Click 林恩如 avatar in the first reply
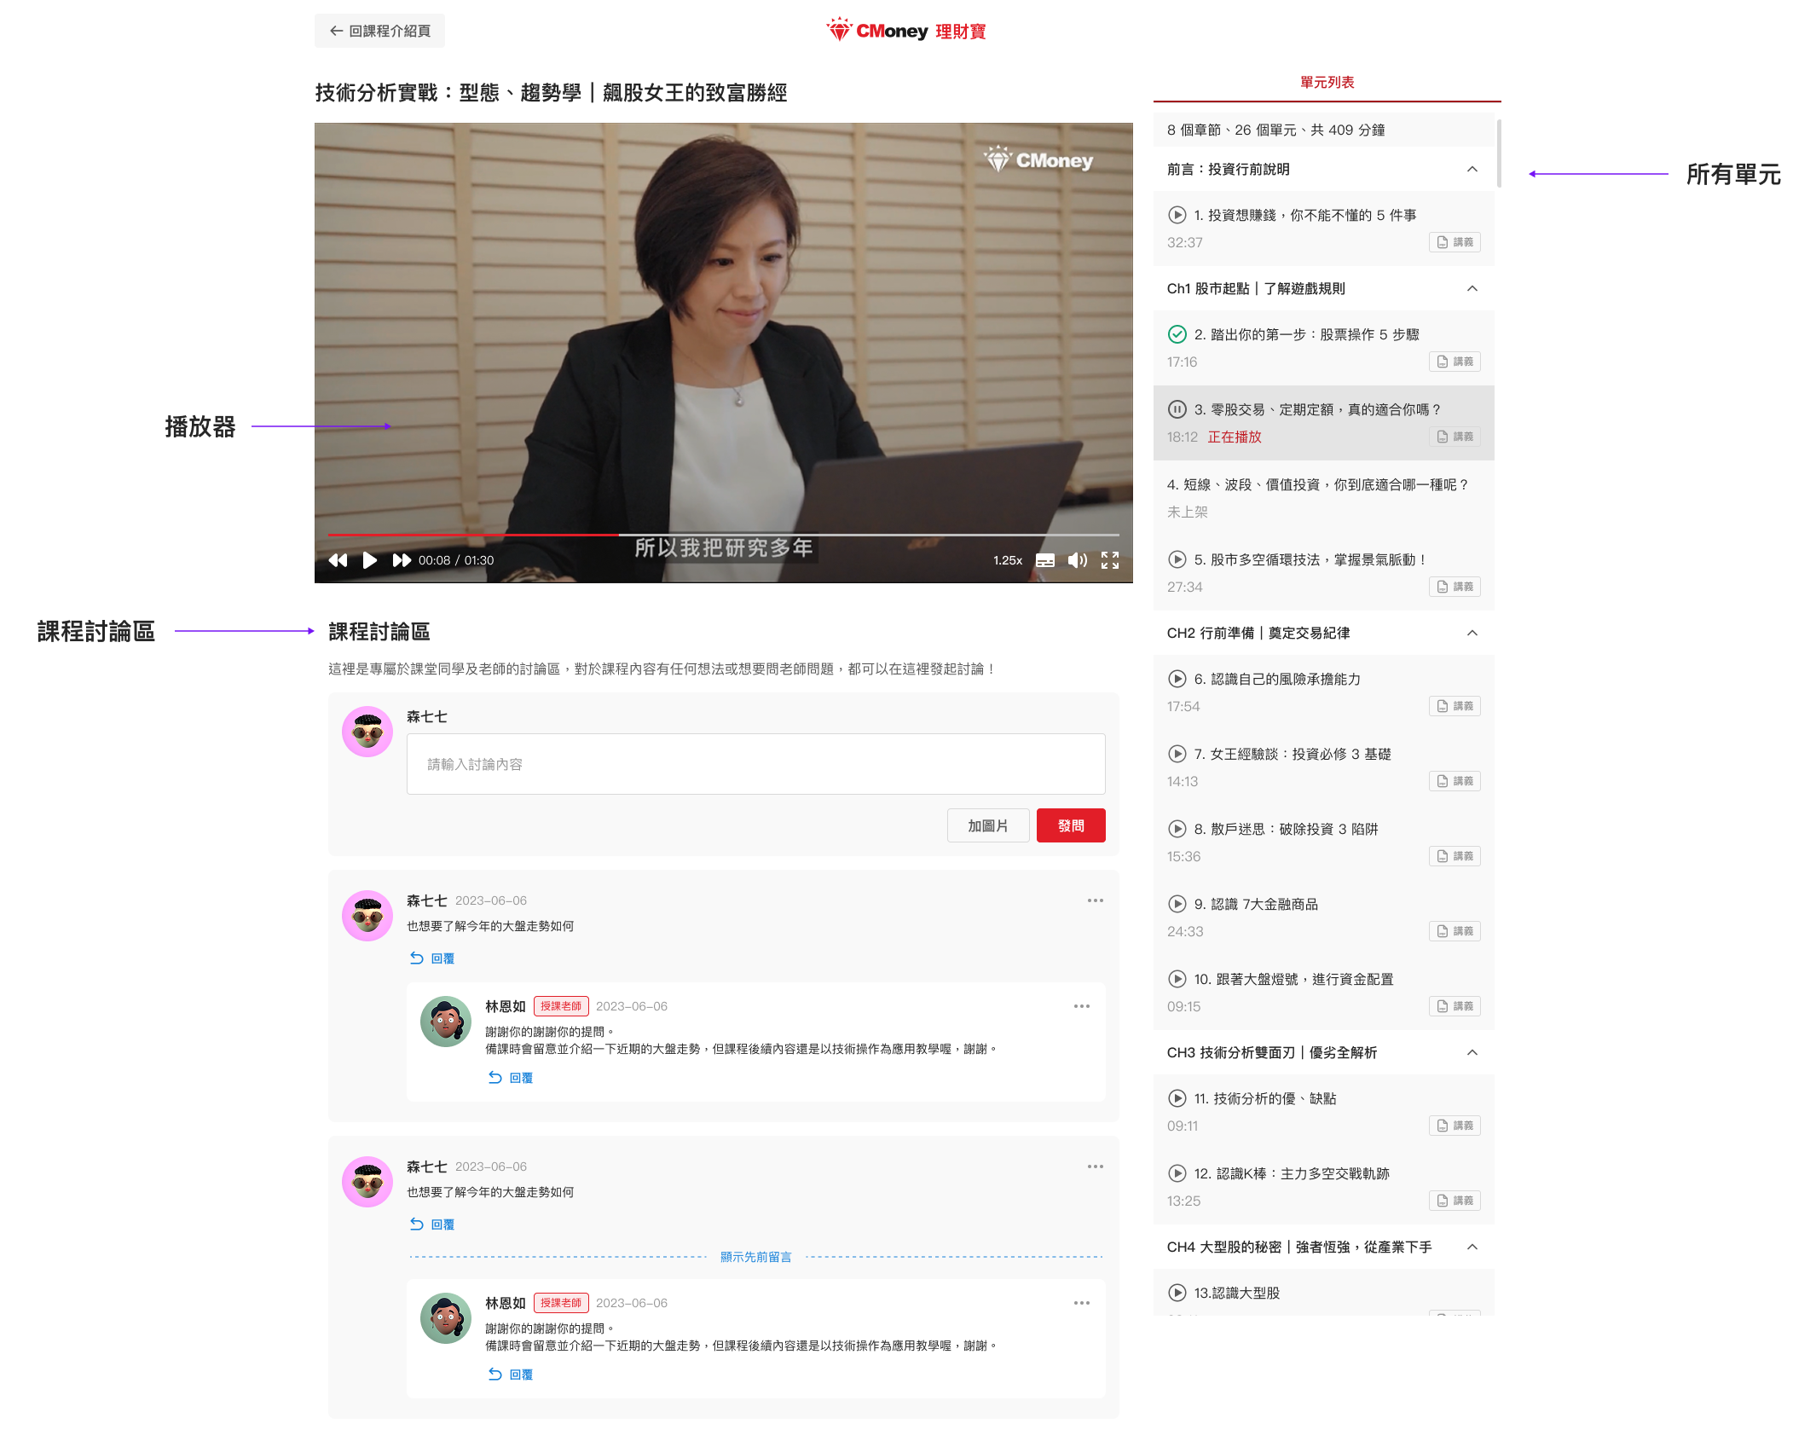Image resolution: width=1816 pixels, height=1453 pixels. (446, 1022)
